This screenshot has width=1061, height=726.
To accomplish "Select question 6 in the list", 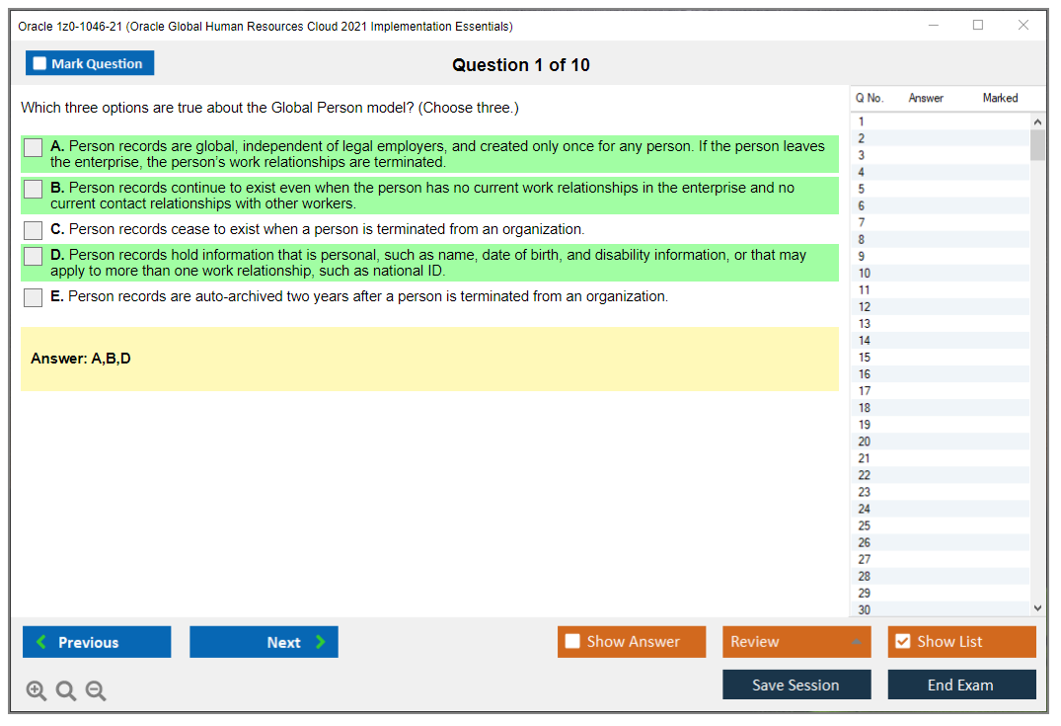I will tap(940, 205).
